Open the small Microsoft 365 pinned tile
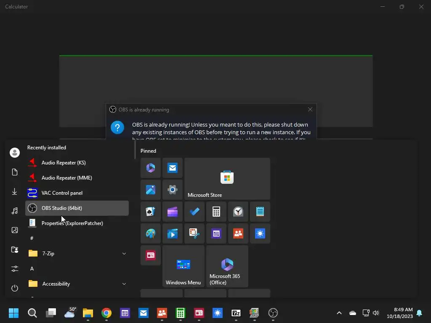431x323 pixels. point(151,167)
